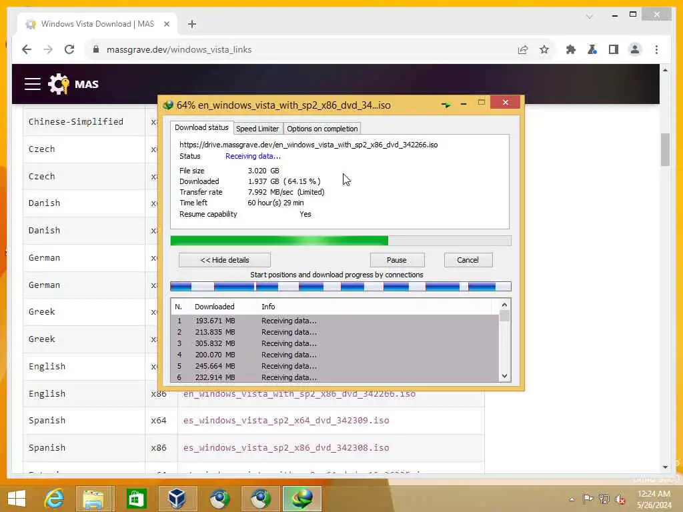Click the green download progress bar
This screenshot has width=683, height=512.
[x=341, y=241]
